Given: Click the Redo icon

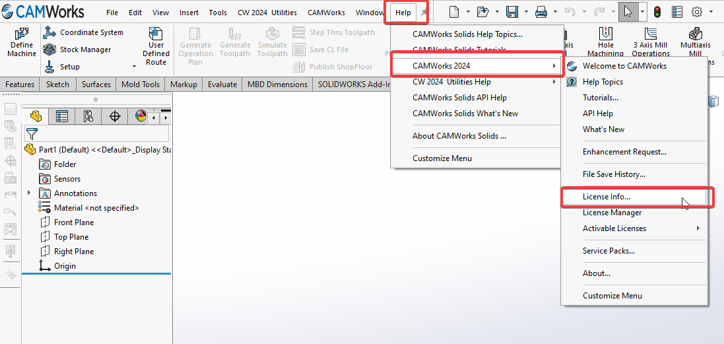Looking at the screenshot, I should [600, 12].
